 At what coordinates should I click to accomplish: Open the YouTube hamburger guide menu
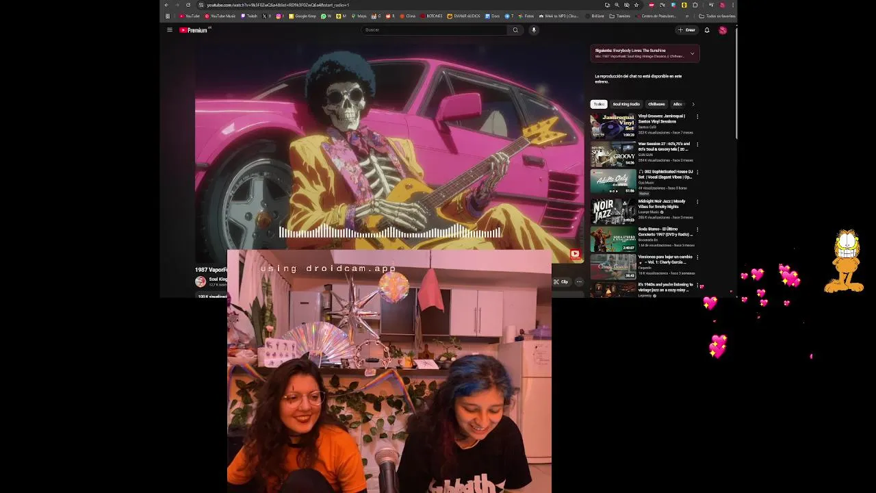(169, 29)
